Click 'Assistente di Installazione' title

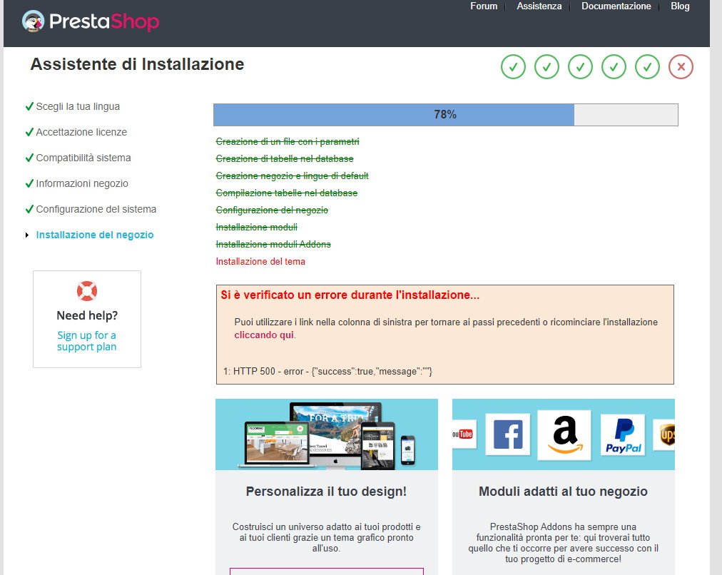pyautogui.click(x=137, y=64)
